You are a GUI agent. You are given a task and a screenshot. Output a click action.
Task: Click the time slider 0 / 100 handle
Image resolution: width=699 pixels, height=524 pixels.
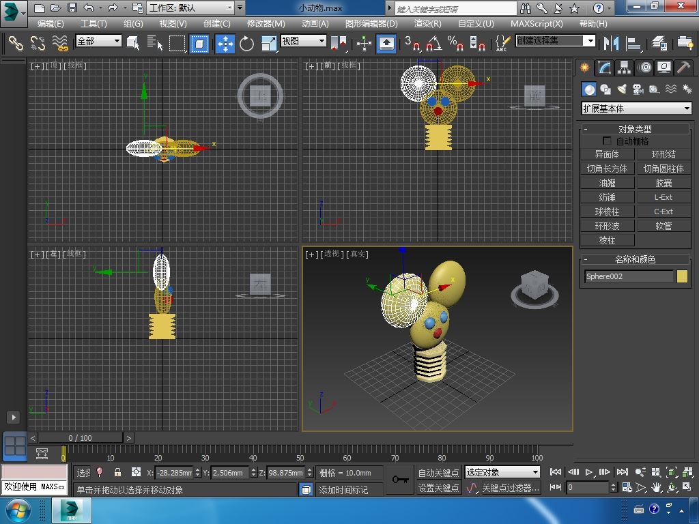tap(81, 438)
